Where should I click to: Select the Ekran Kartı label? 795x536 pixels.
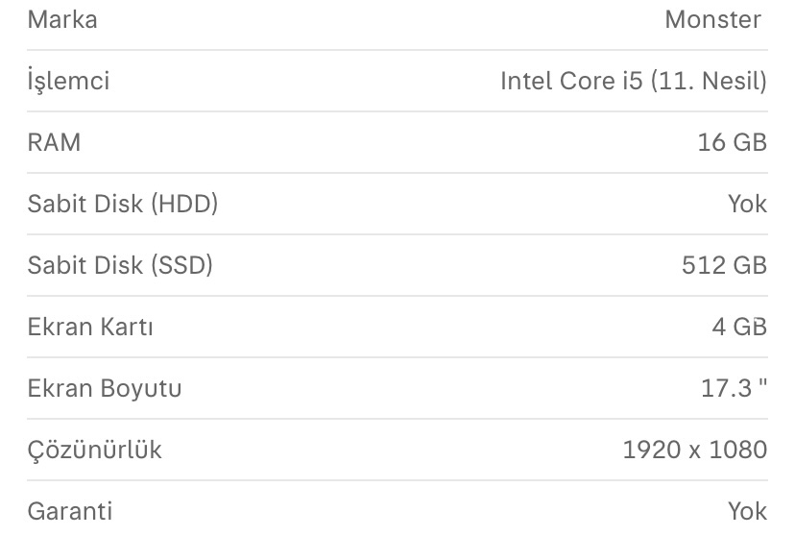click(90, 327)
